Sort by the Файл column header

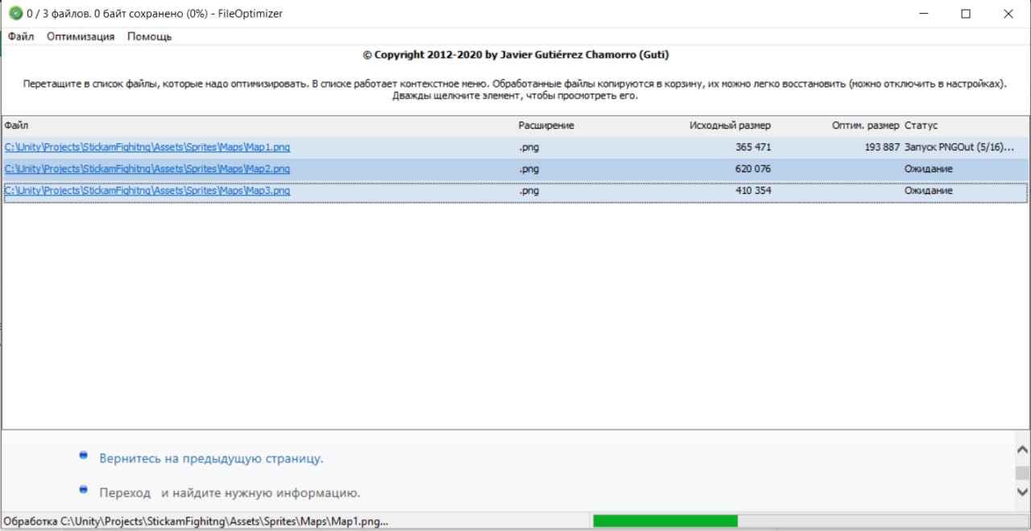[x=16, y=126]
